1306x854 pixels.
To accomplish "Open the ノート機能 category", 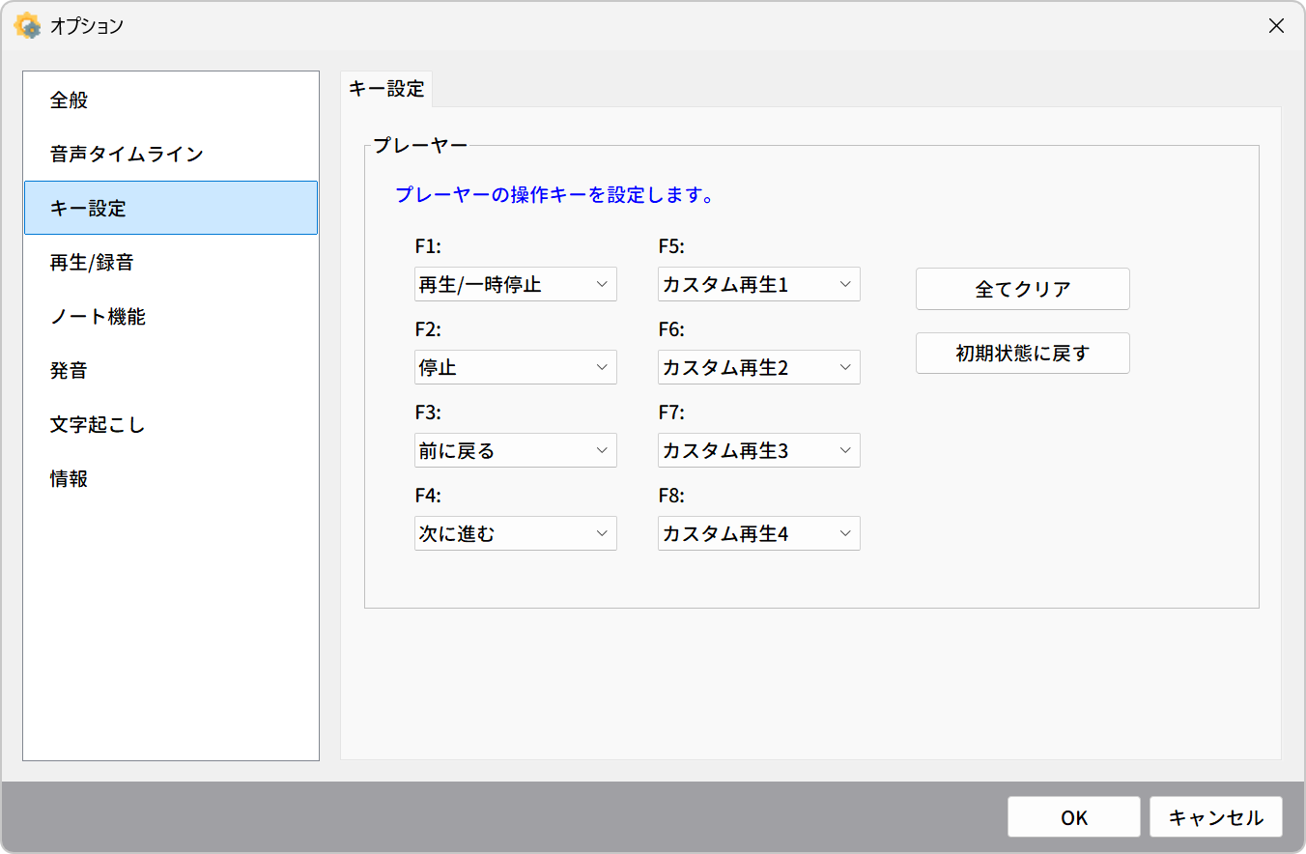I will (171, 316).
